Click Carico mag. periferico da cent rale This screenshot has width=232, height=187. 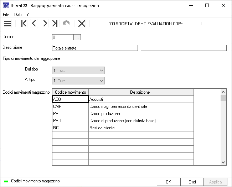141,107
